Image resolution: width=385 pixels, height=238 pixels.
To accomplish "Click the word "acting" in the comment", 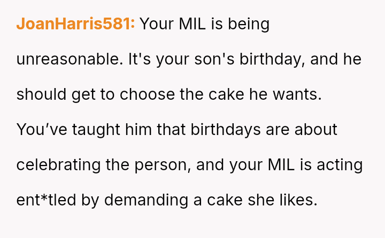I will pyautogui.click(x=340, y=165).
